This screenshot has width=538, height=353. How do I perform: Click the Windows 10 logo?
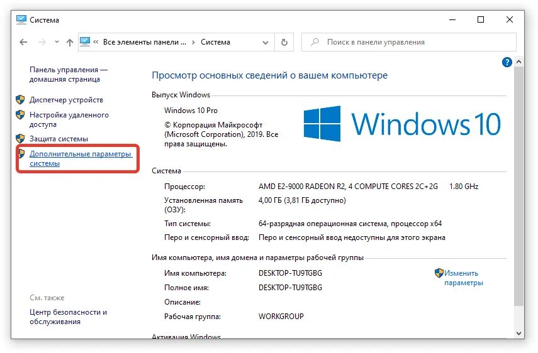click(x=402, y=124)
